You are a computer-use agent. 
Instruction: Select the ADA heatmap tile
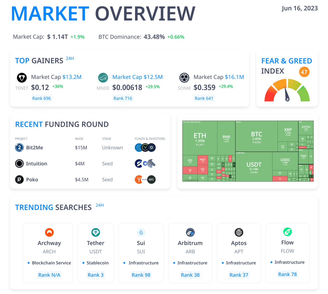[x=190, y=161]
